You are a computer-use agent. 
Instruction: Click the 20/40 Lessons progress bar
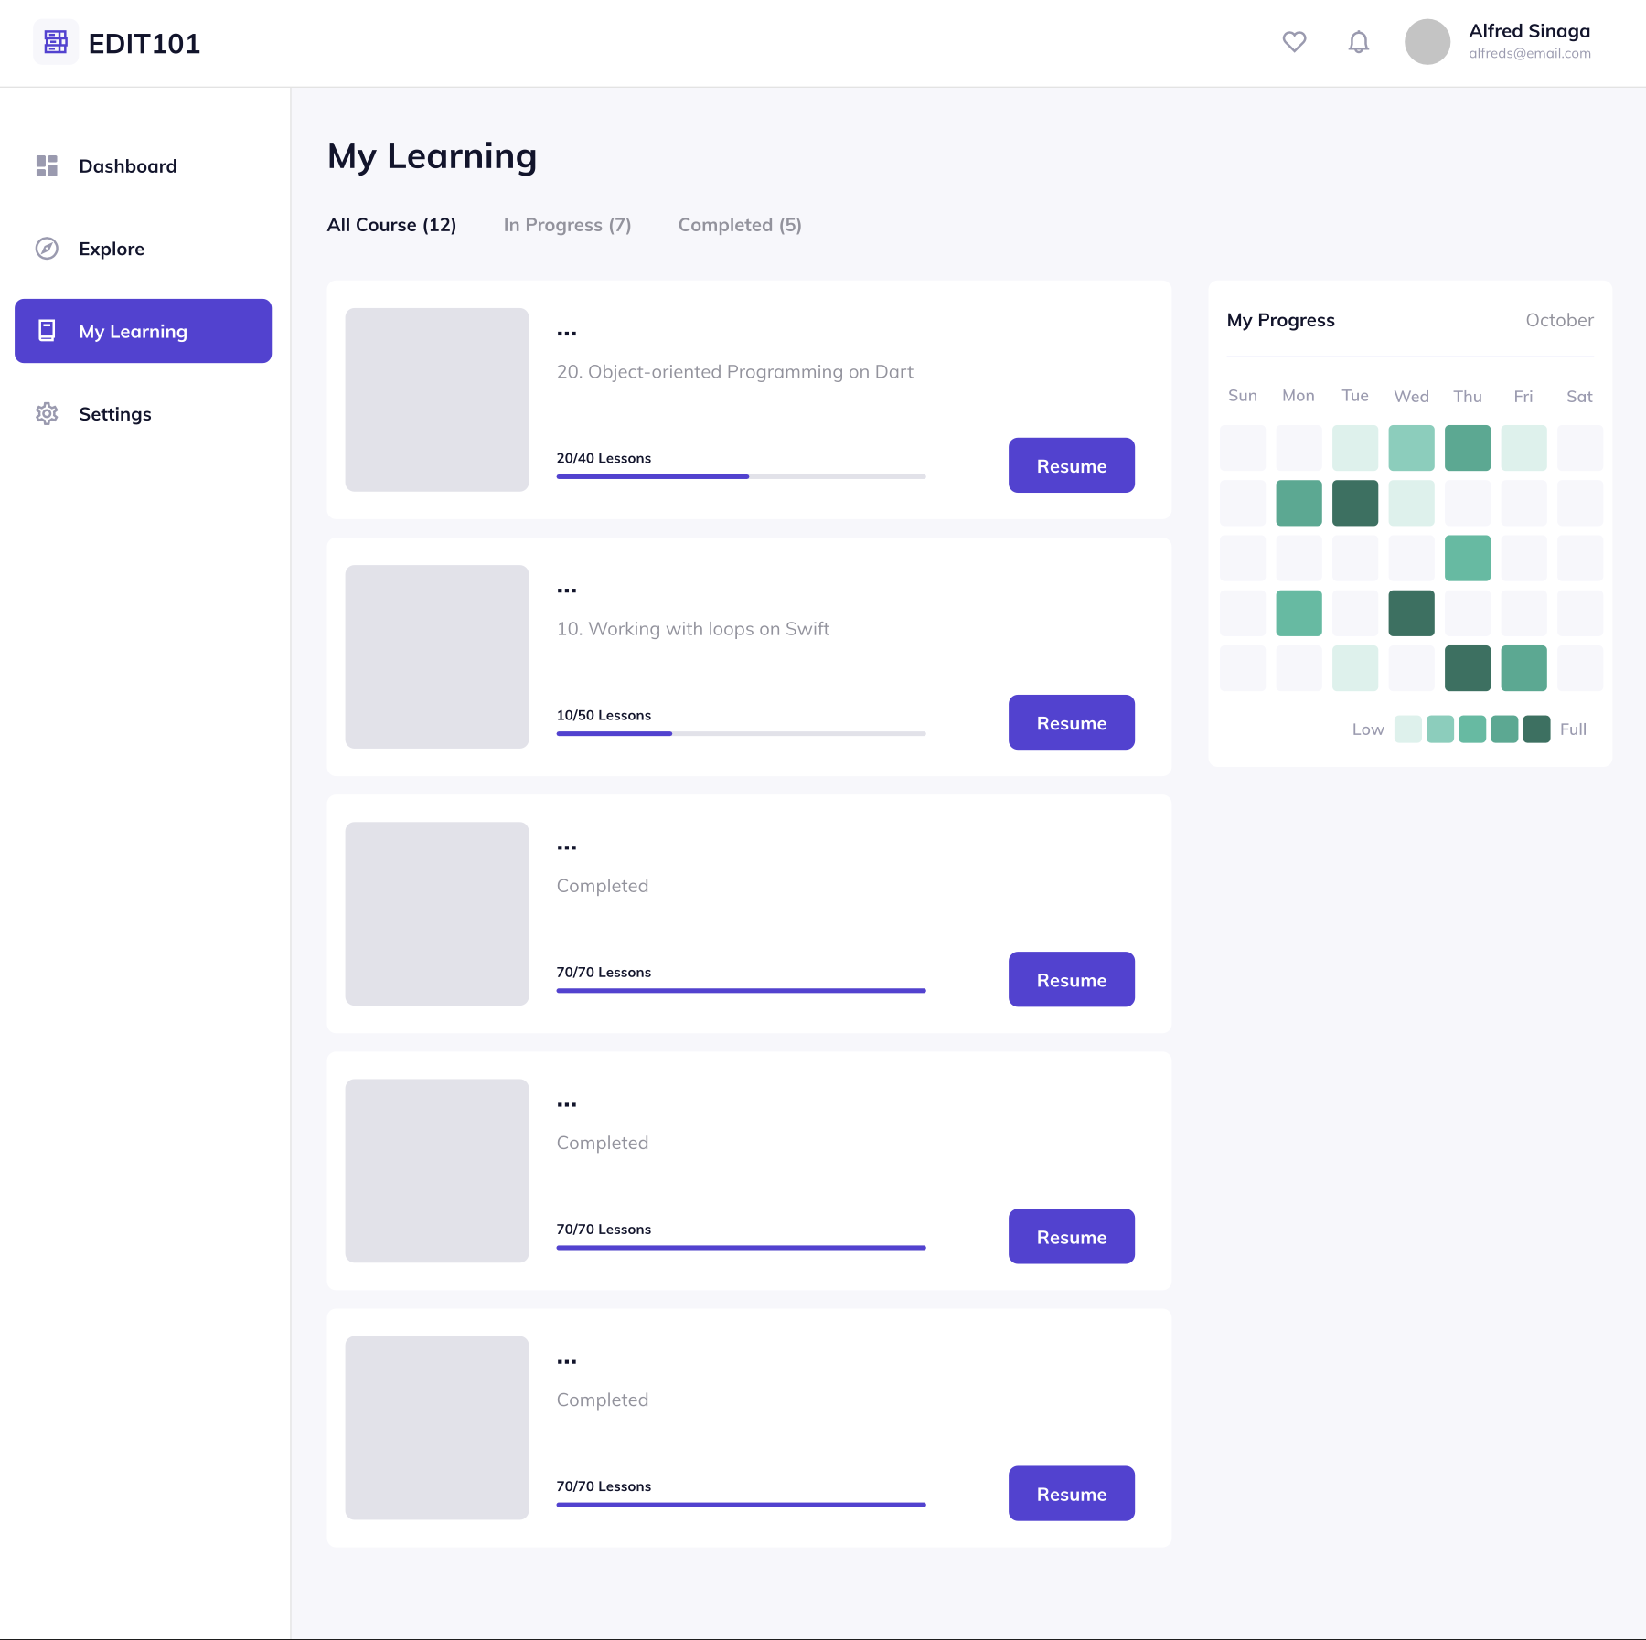coord(741,476)
